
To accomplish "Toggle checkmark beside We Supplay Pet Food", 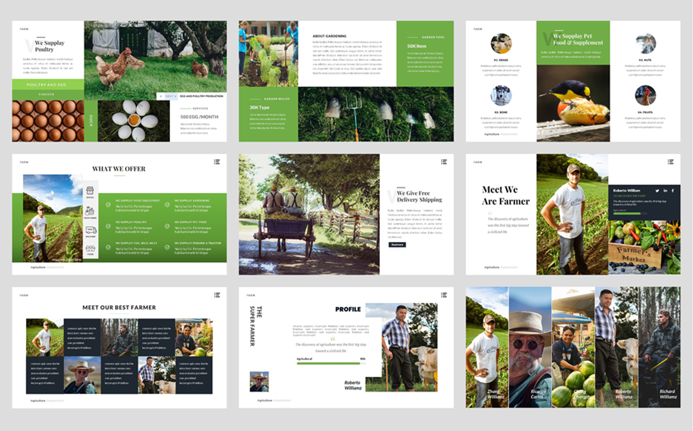I will point(167,226).
